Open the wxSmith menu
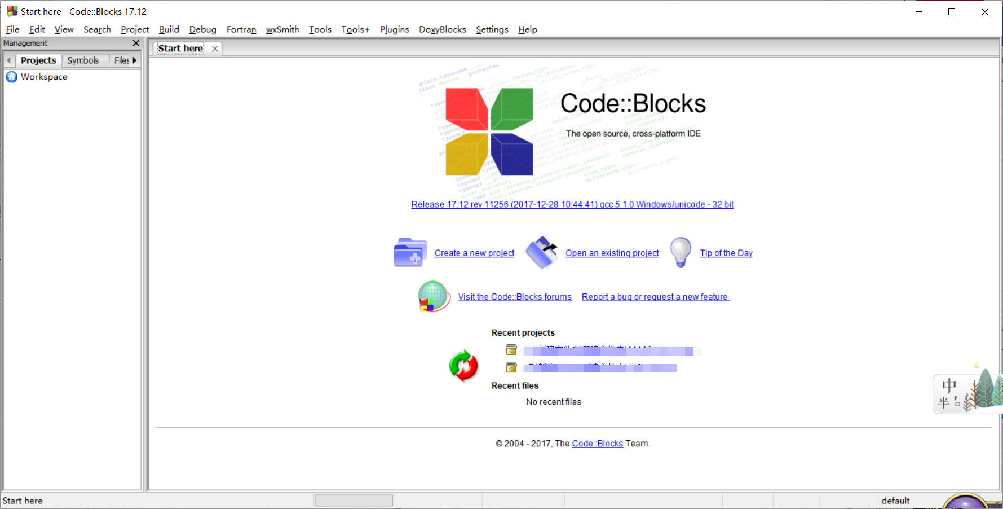Screen dimensions: 1003x509 point(282,29)
